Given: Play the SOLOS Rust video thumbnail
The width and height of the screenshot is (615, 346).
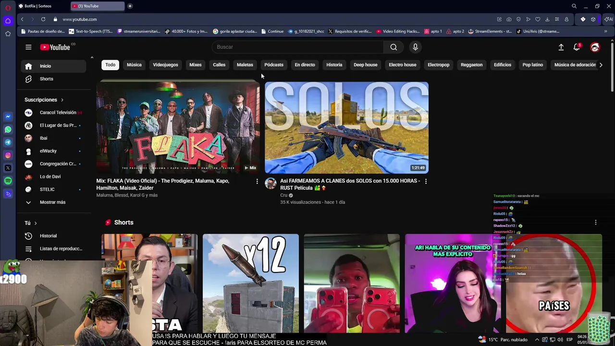Looking at the screenshot, I should point(346,127).
